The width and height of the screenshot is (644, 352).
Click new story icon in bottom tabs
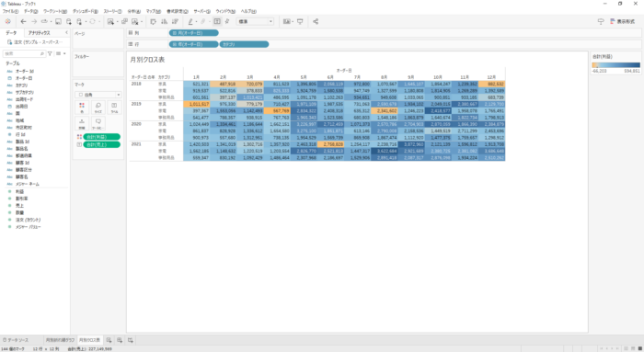(x=131, y=340)
